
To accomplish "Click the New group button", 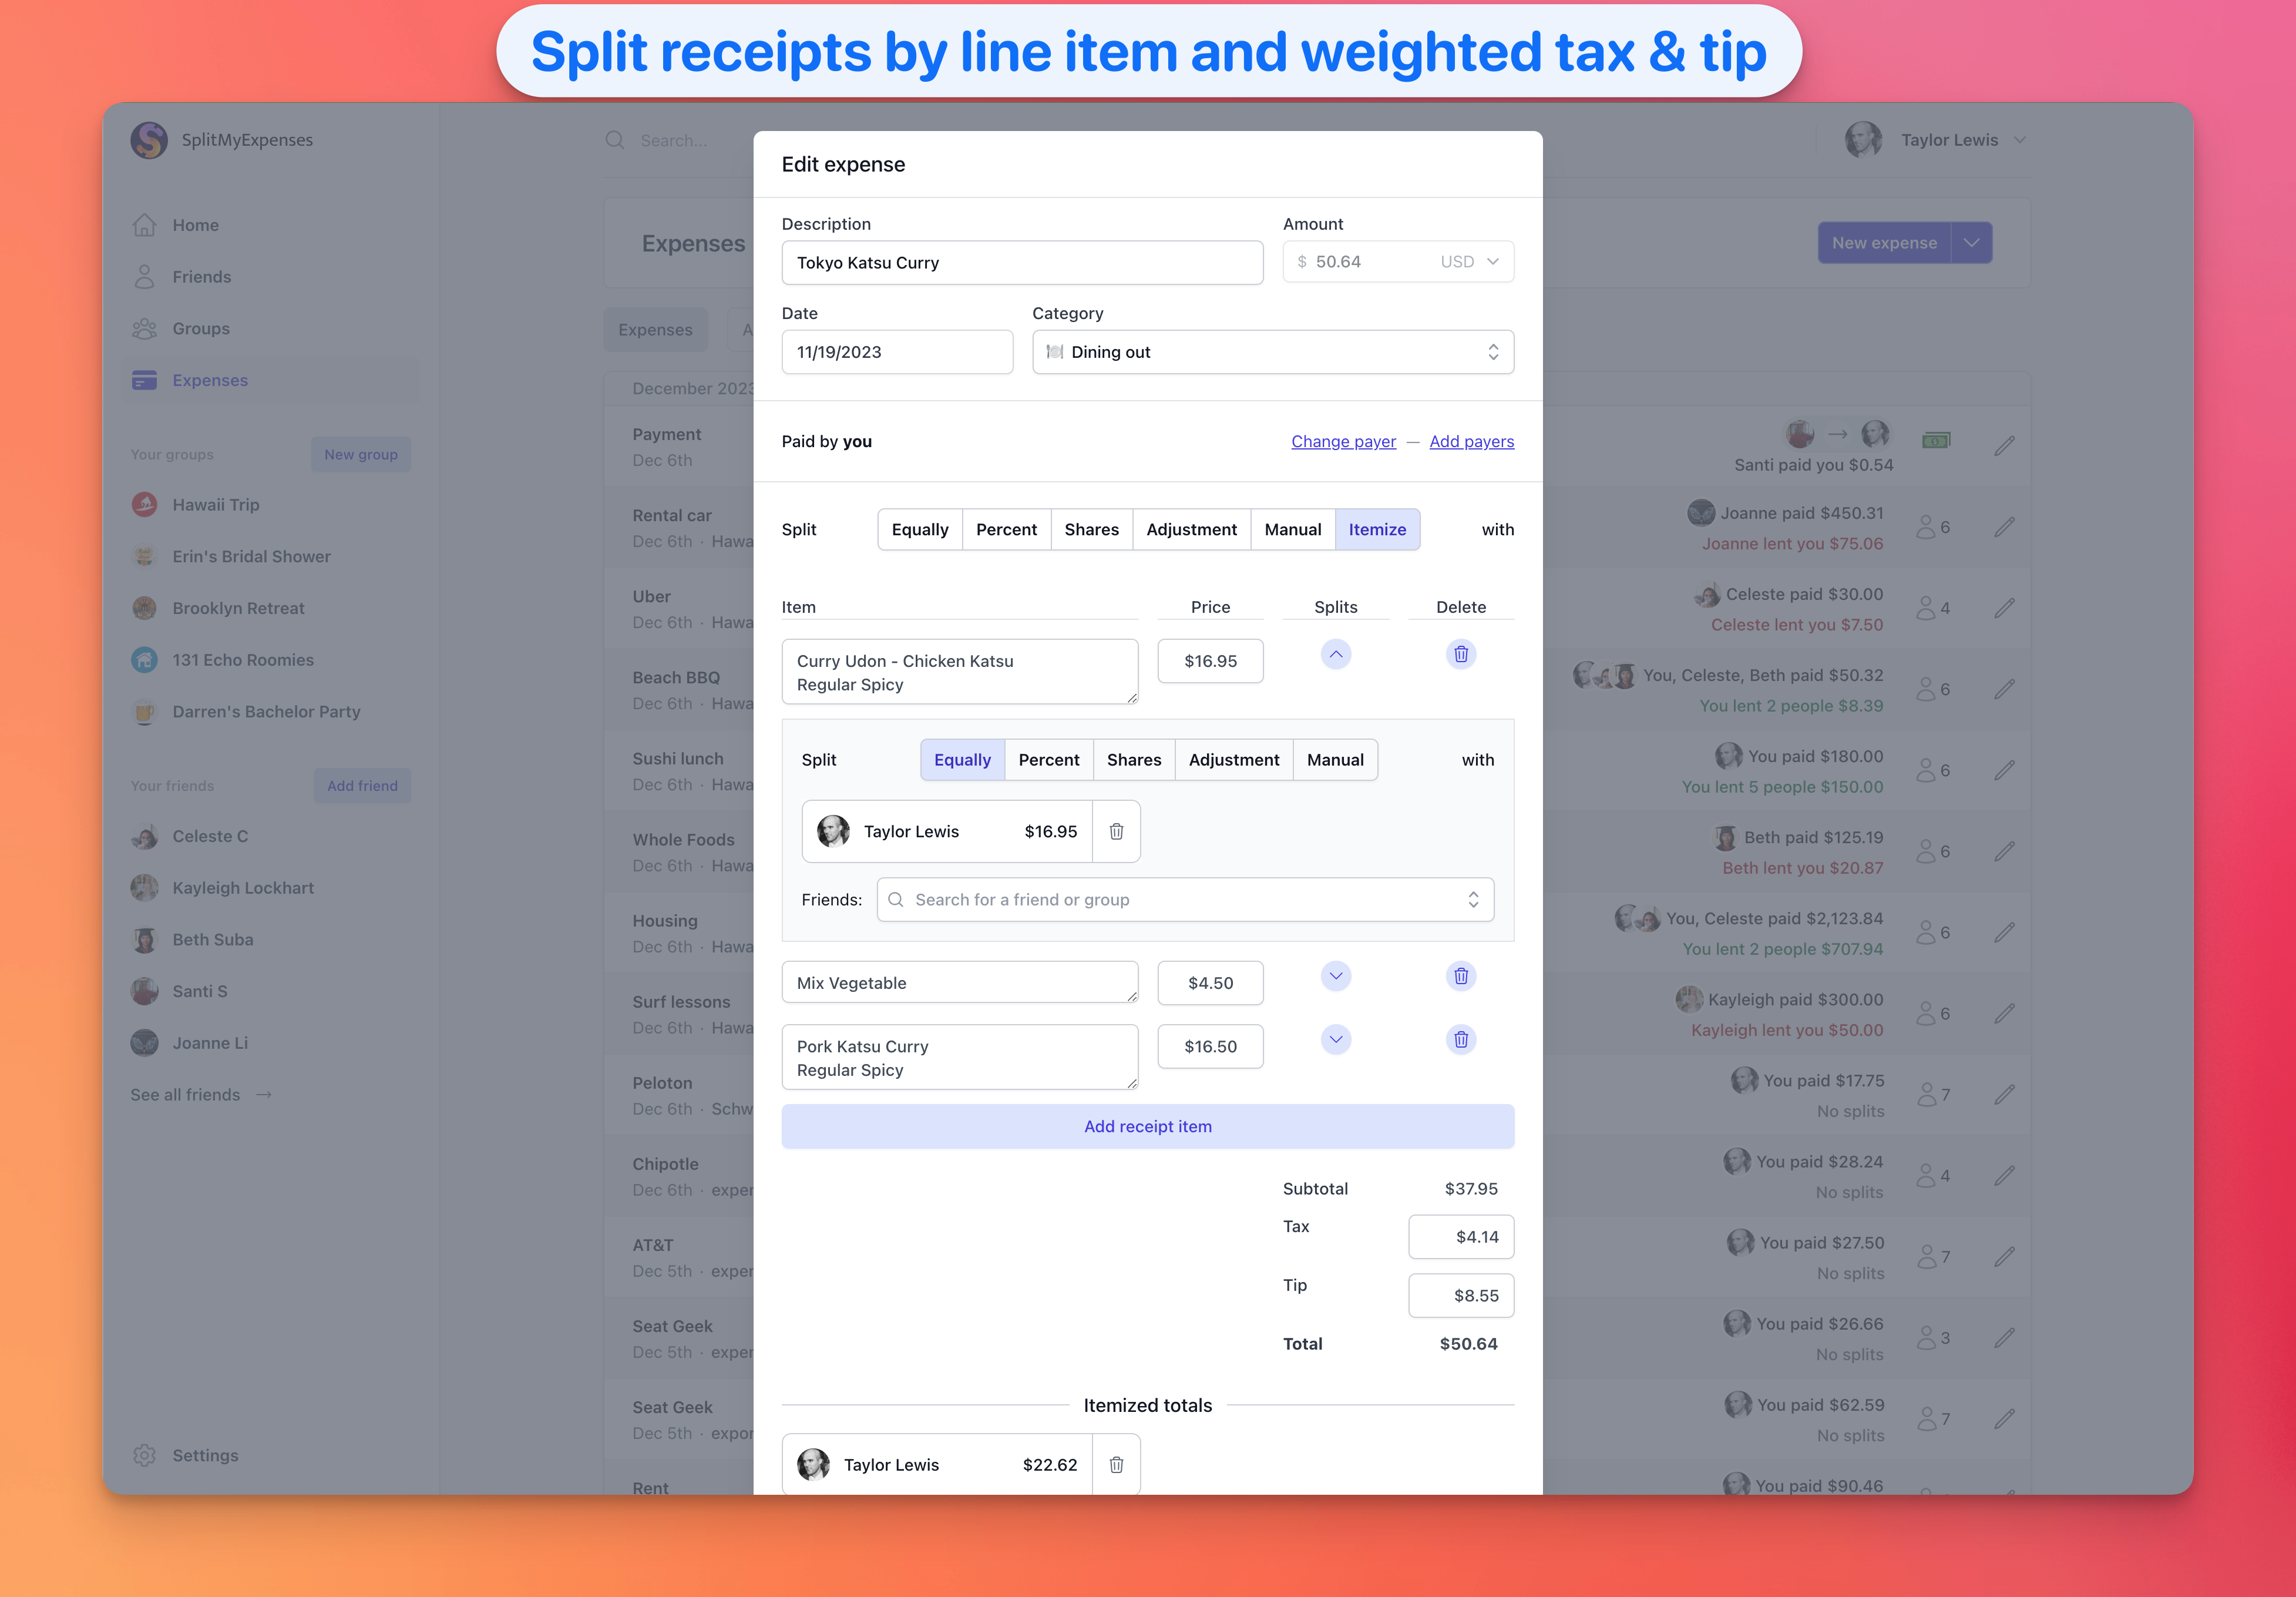I will pos(361,454).
